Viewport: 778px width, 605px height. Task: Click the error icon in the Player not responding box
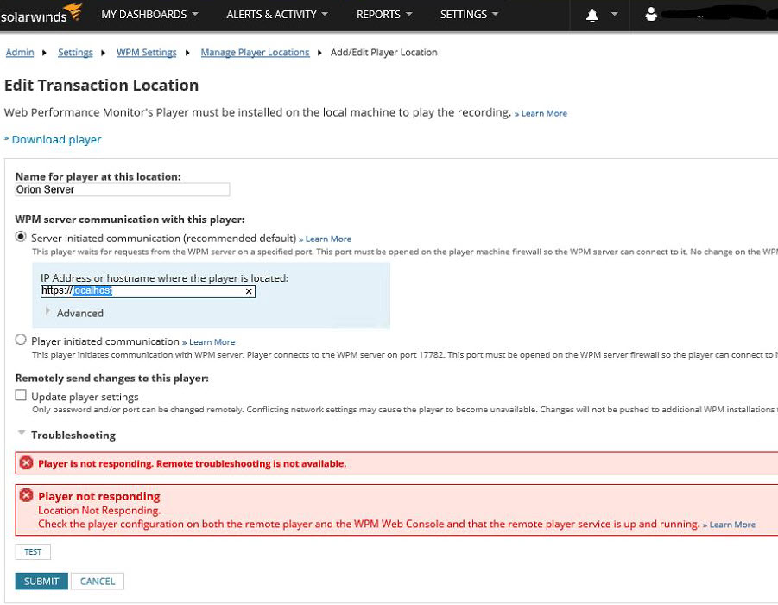point(25,495)
